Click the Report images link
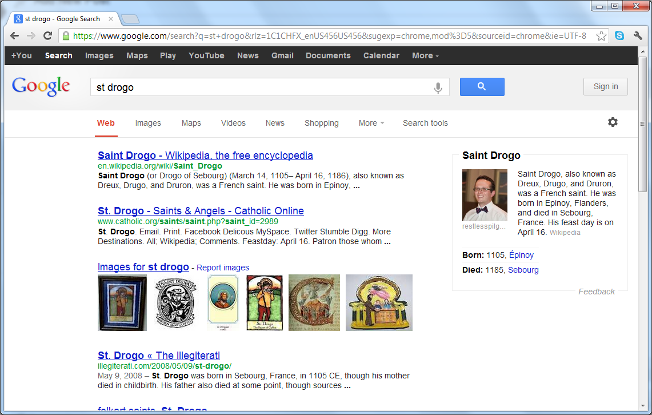The height and width of the screenshot is (415, 652). [x=223, y=268]
